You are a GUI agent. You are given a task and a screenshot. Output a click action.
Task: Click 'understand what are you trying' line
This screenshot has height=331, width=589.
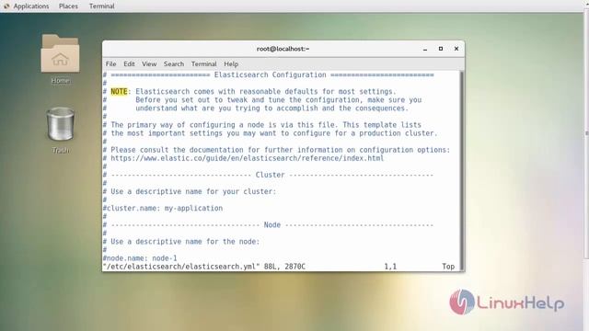pos(272,108)
